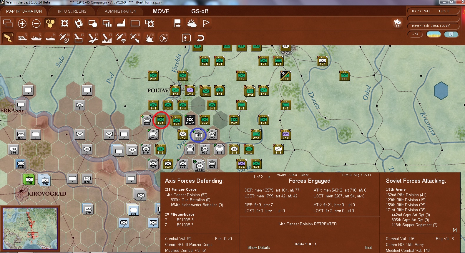This screenshot has height=253, width=465.
Task: Select the F5 air recon mode
Action: coord(64,38)
